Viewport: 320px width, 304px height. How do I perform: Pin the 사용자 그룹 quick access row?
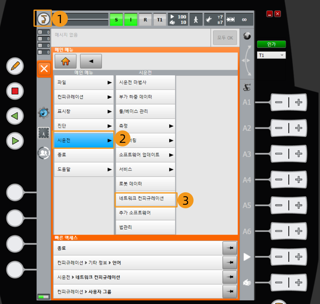(x=230, y=291)
